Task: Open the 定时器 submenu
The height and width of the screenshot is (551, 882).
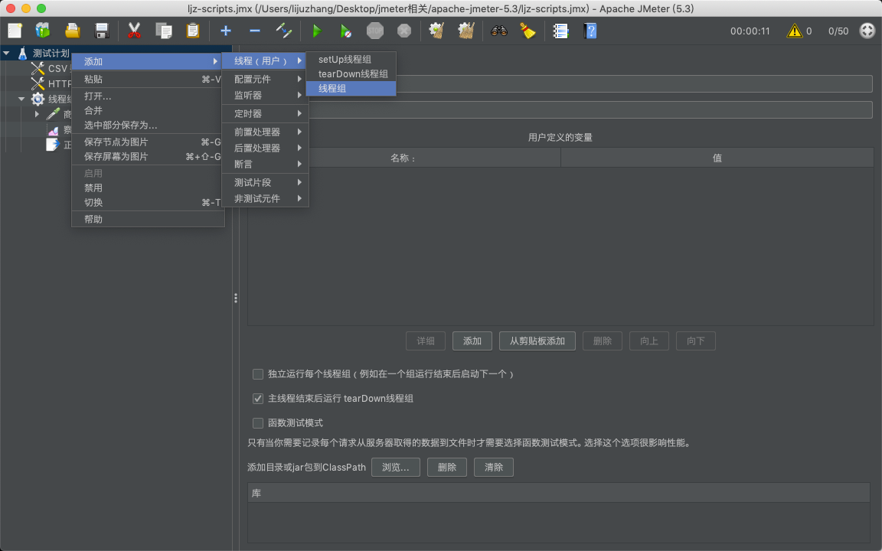Action: 266,113
